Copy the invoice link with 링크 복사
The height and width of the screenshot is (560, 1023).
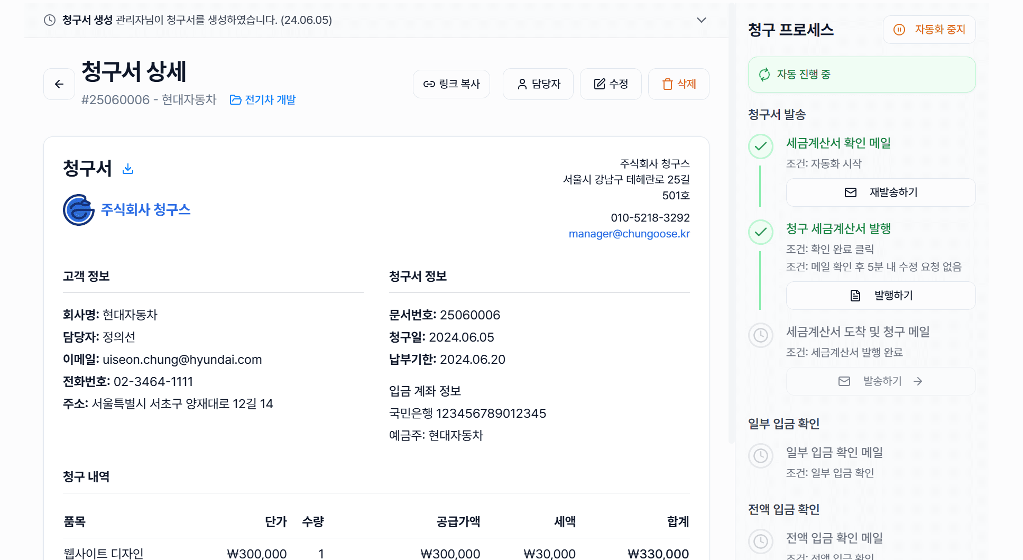451,84
